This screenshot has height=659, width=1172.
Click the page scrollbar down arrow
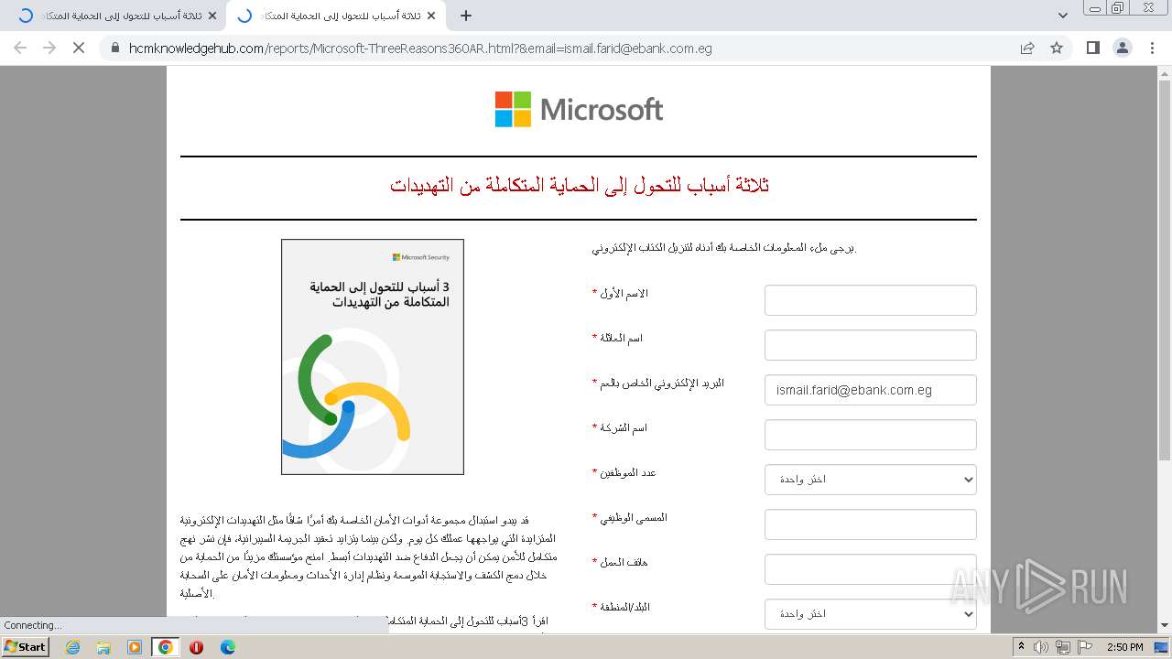pyautogui.click(x=1165, y=626)
